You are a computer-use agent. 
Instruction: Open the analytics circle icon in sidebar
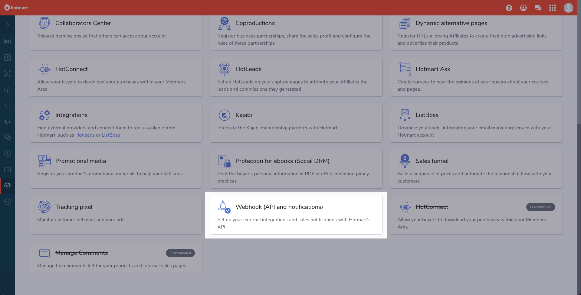(8, 202)
